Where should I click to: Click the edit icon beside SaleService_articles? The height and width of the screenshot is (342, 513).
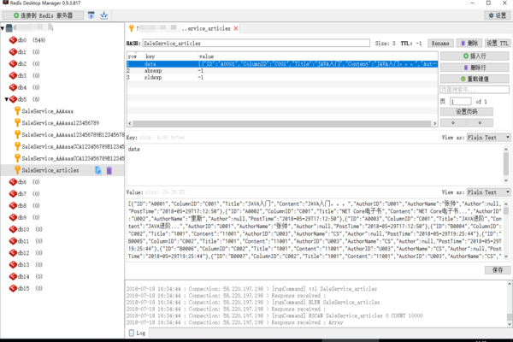98,170
